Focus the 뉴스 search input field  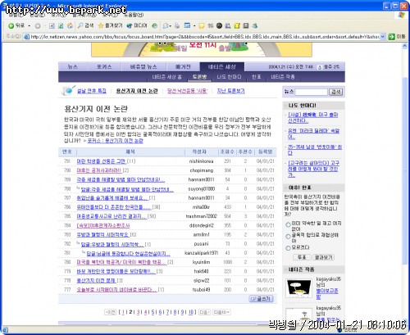pos(311,92)
